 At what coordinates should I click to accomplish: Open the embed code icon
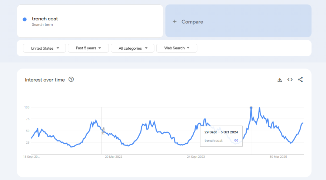[x=290, y=80]
